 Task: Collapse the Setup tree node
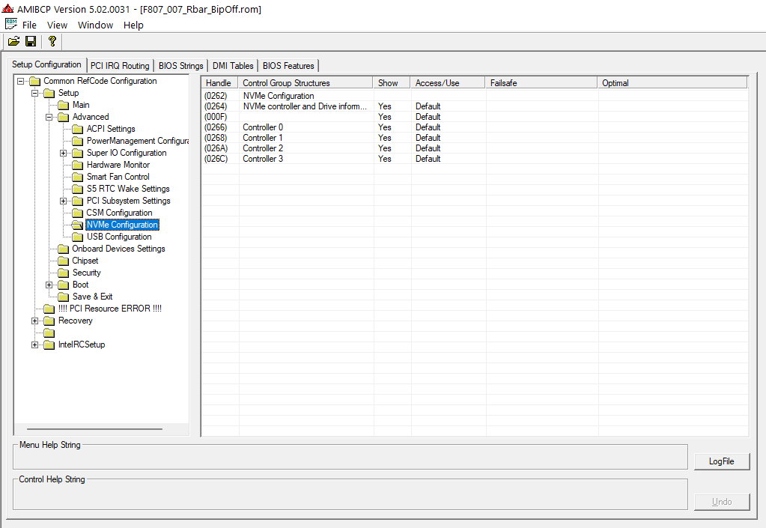34,94
